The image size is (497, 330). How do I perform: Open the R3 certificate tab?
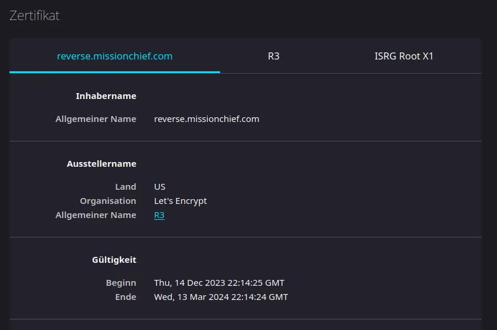pyautogui.click(x=273, y=57)
